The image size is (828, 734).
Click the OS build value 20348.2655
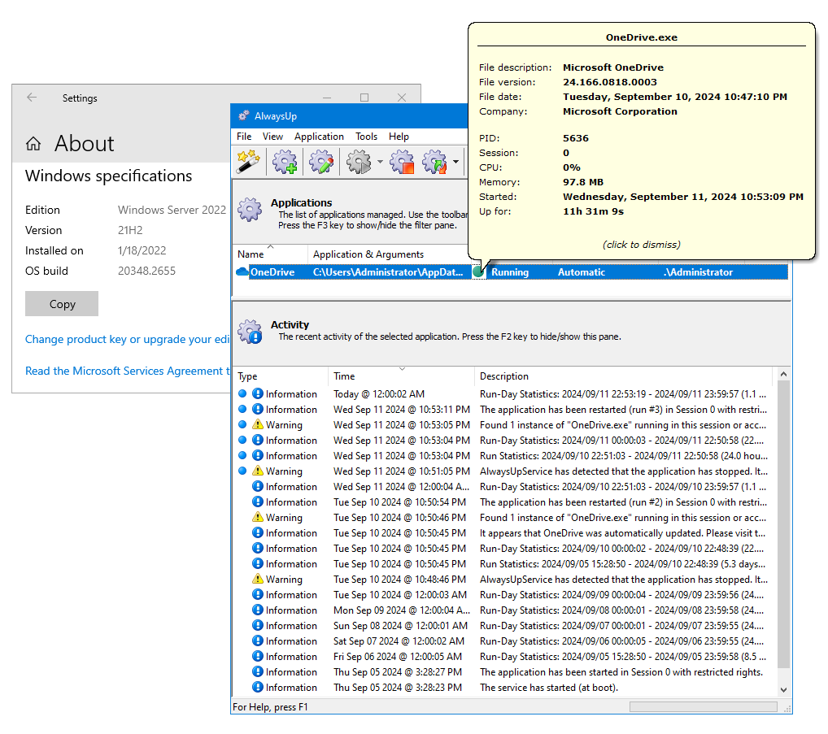coord(146,271)
